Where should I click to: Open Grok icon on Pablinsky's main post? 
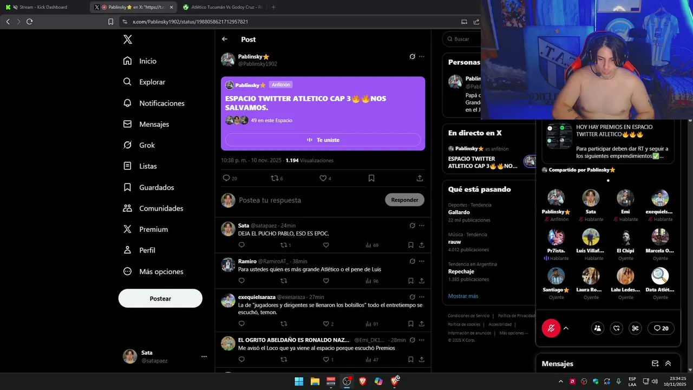click(412, 56)
